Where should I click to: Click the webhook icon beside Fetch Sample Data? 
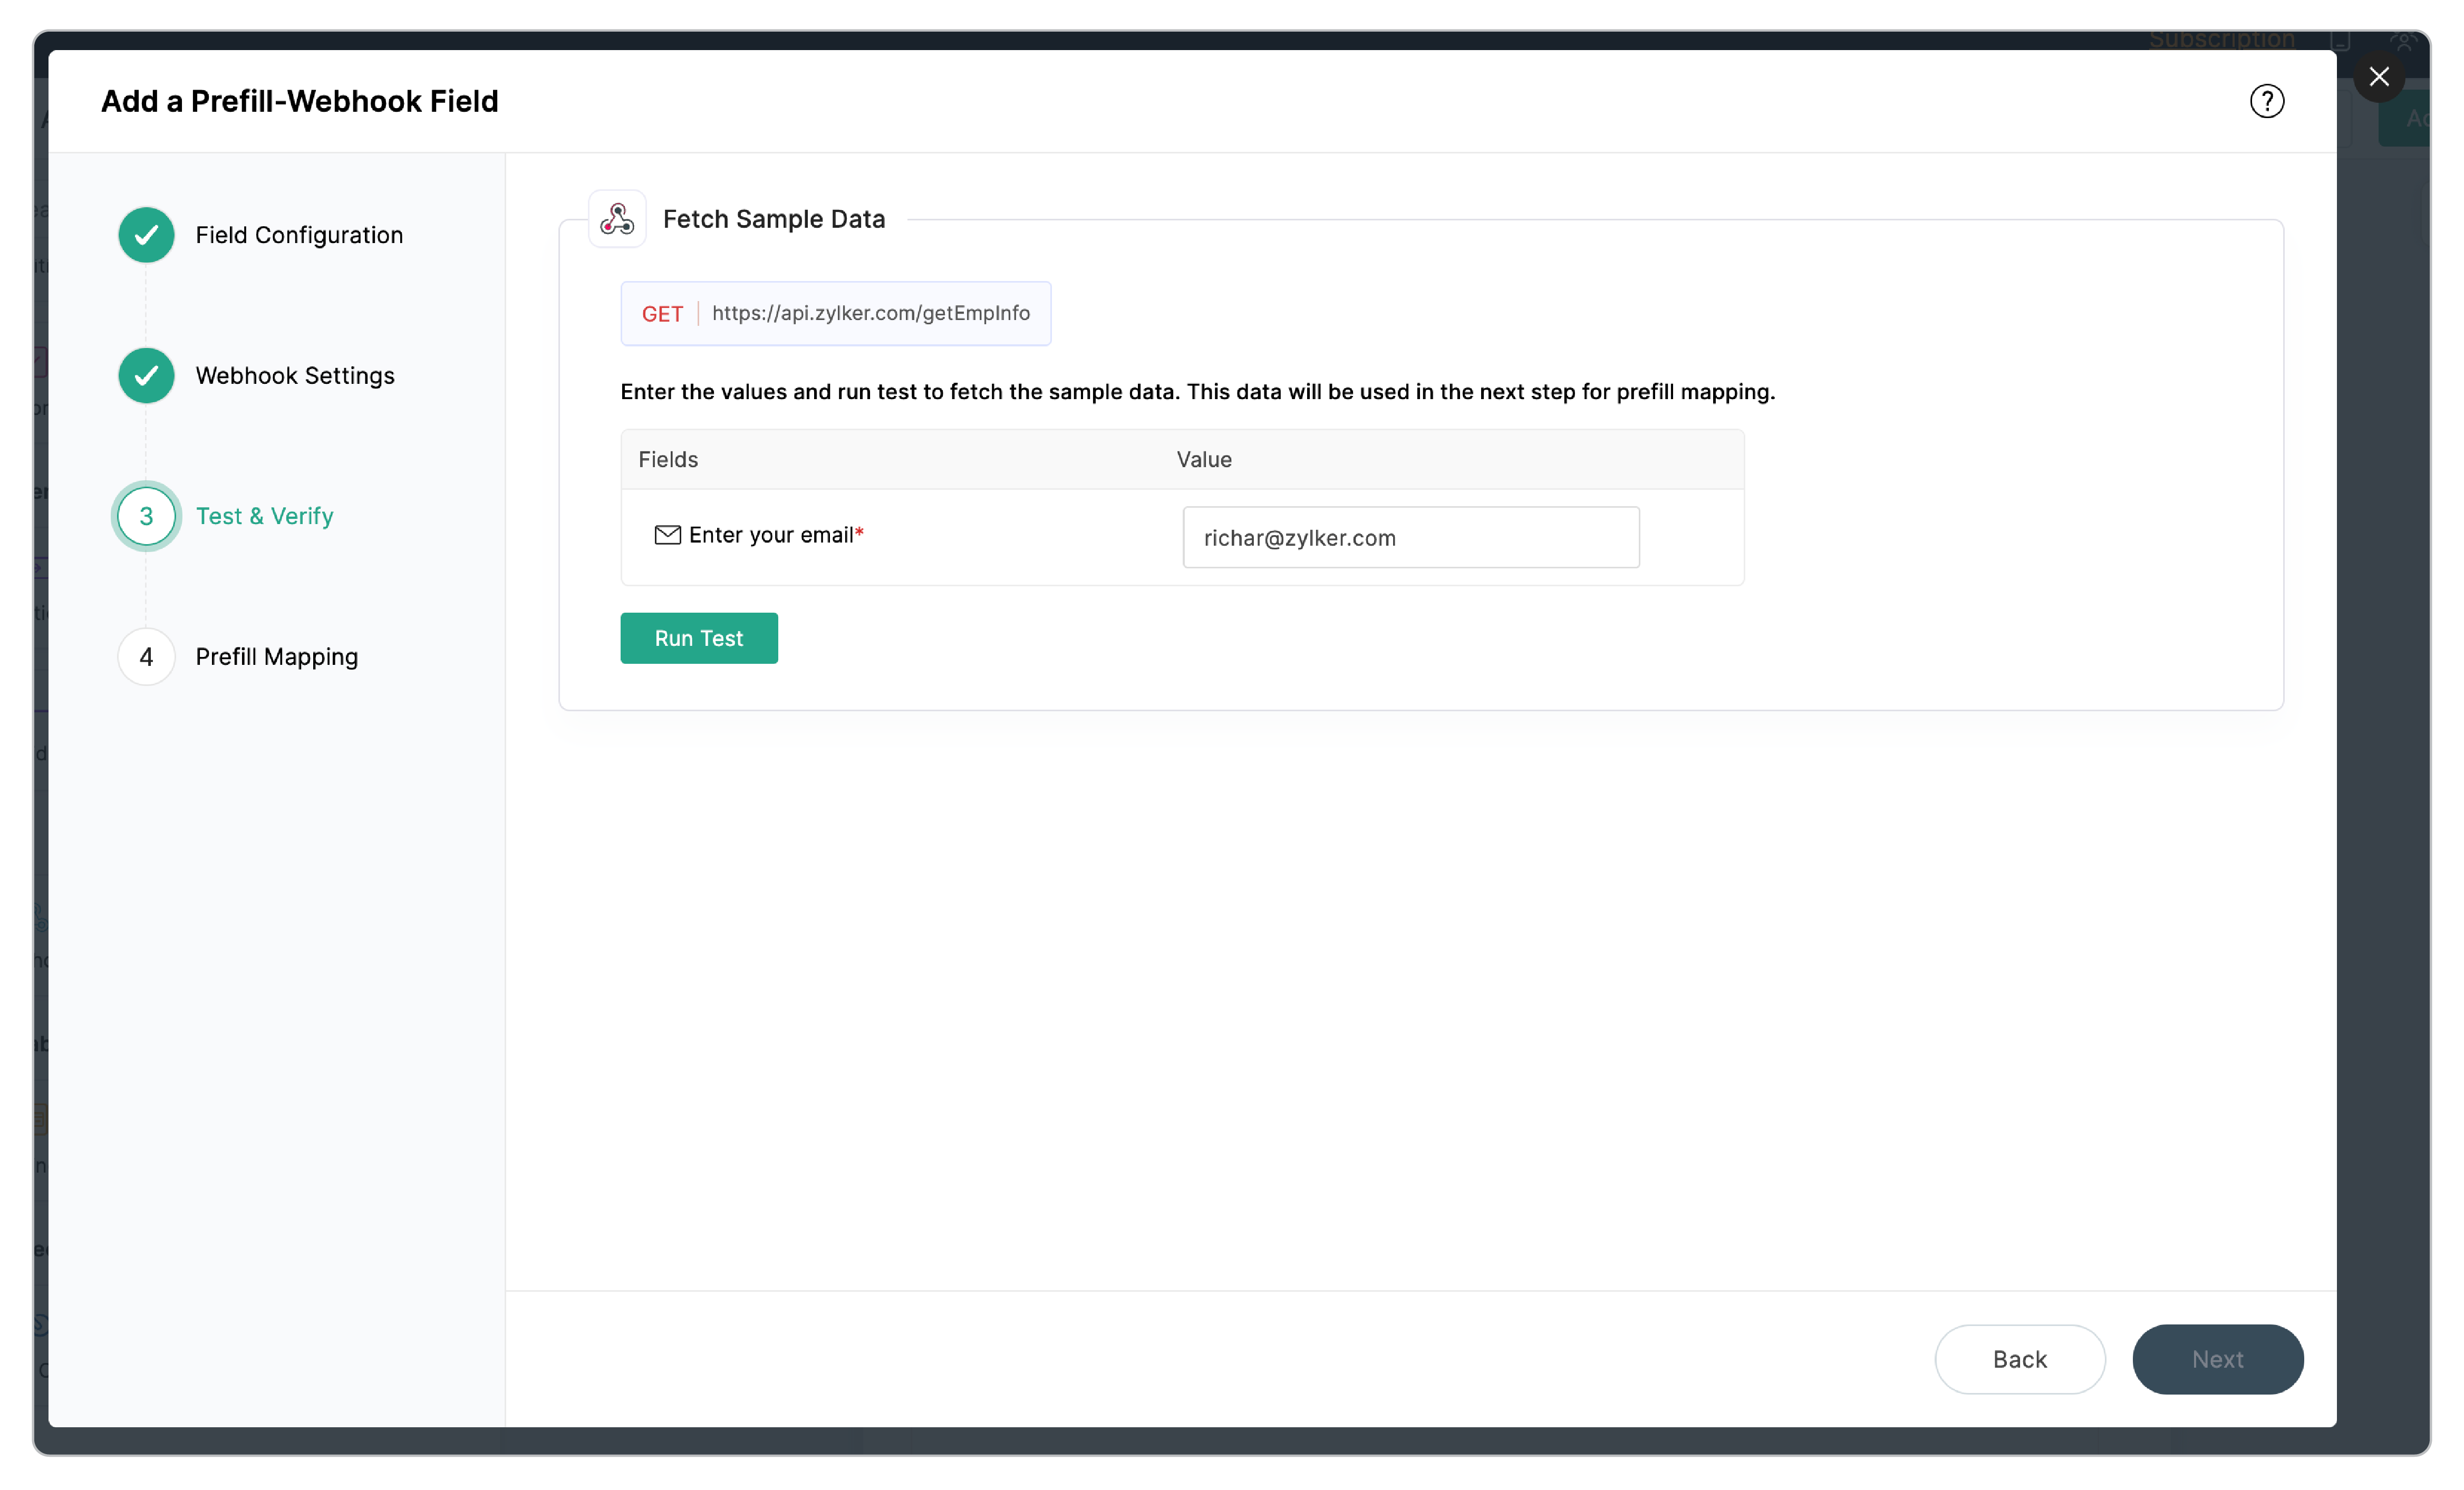pos(616,218)
